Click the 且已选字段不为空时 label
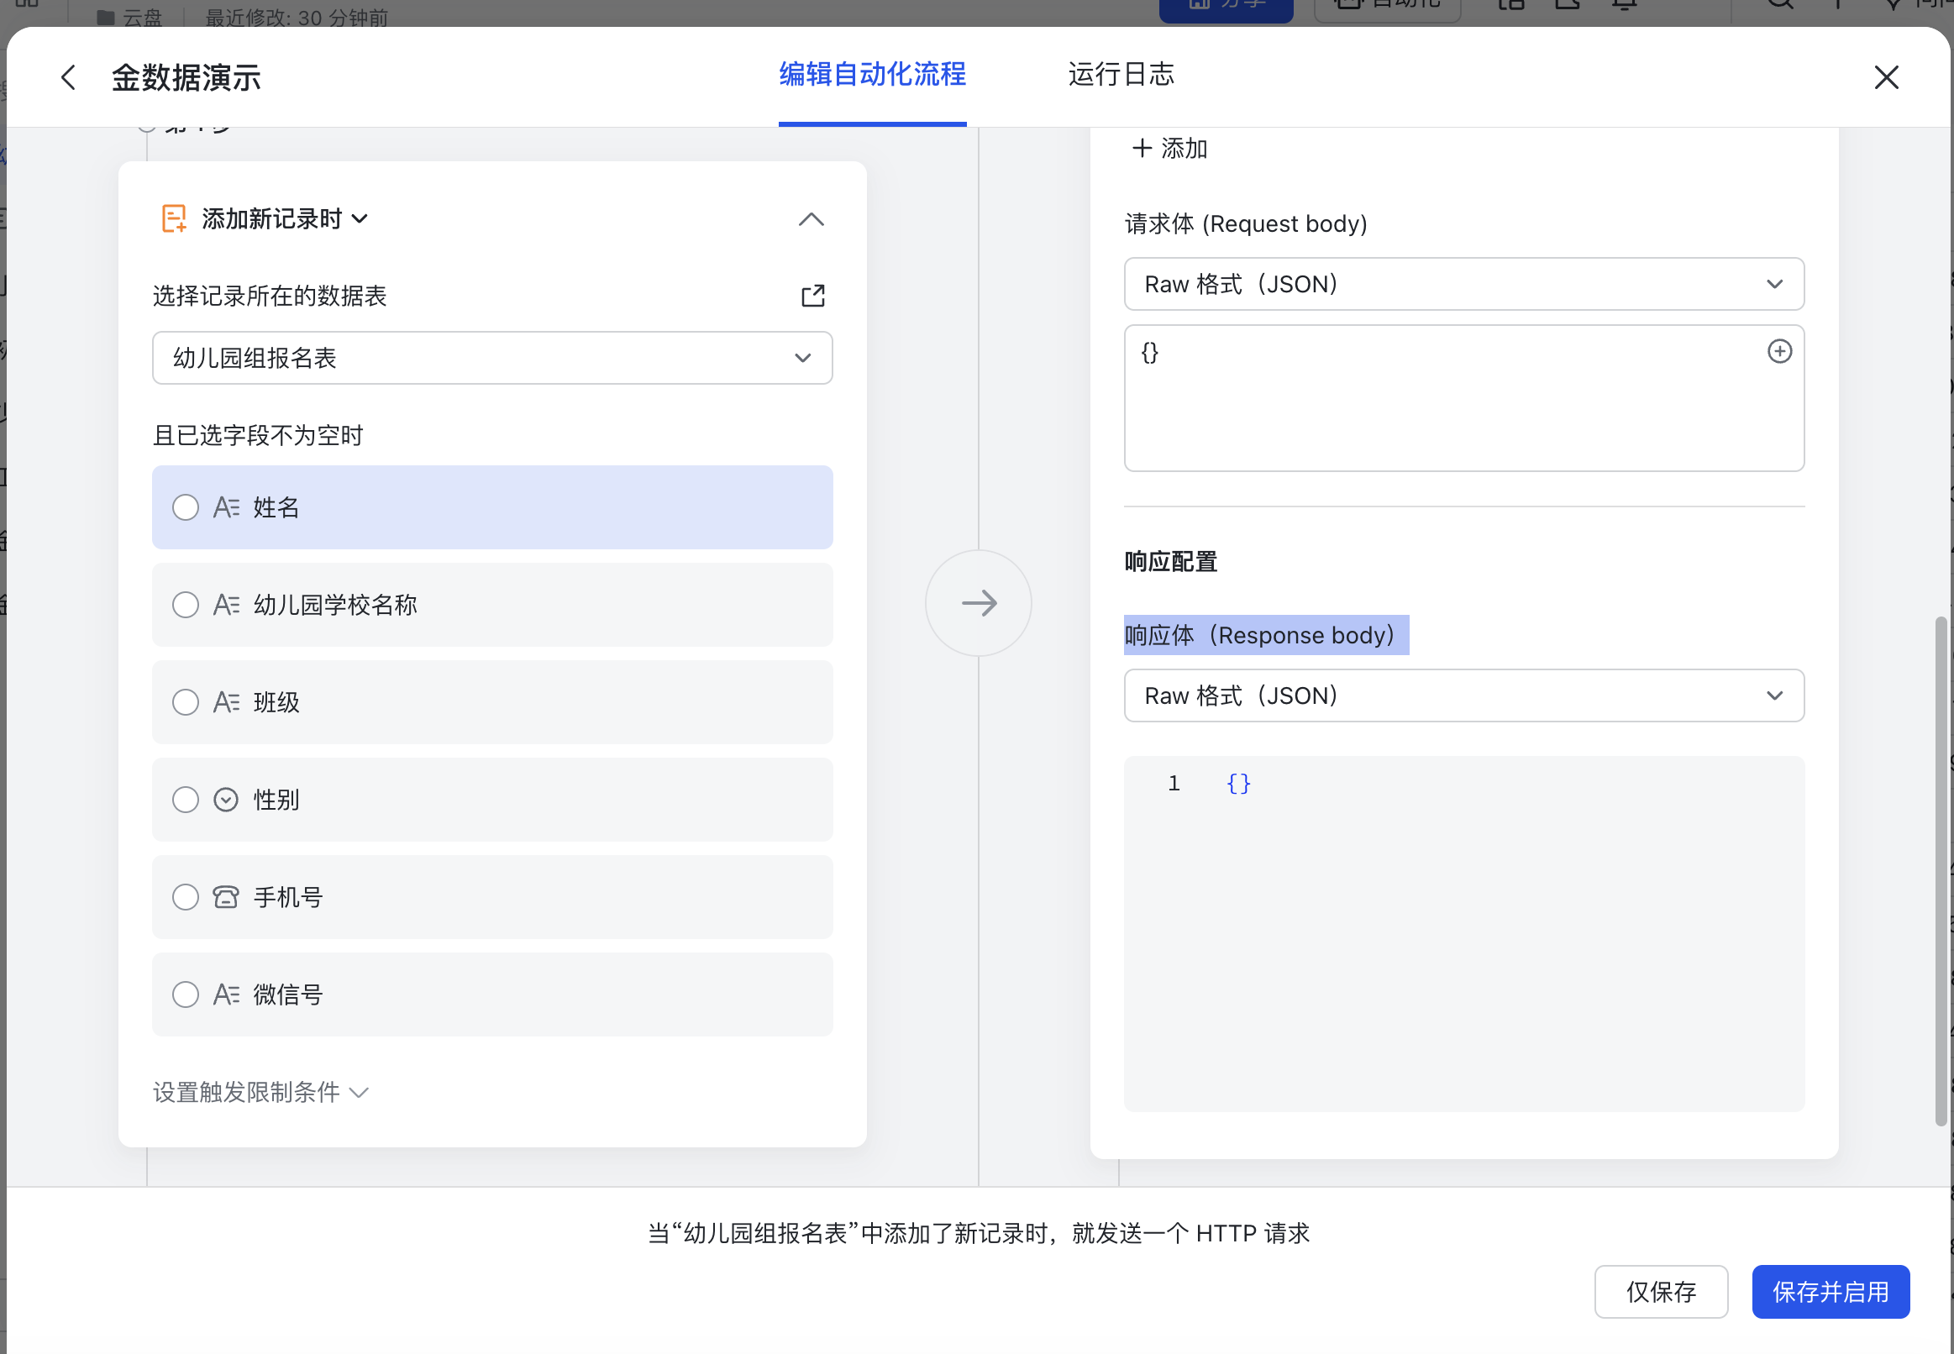Image resolution: width=1954 pixels, height=1354 pixels. click(x=258, y=435)
